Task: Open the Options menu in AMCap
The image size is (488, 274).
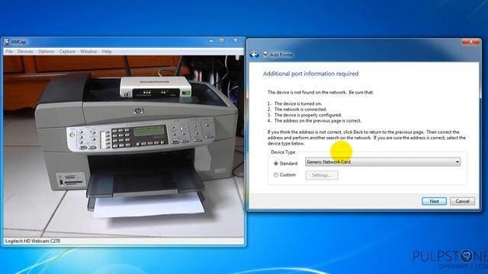Action: (46, 51)
